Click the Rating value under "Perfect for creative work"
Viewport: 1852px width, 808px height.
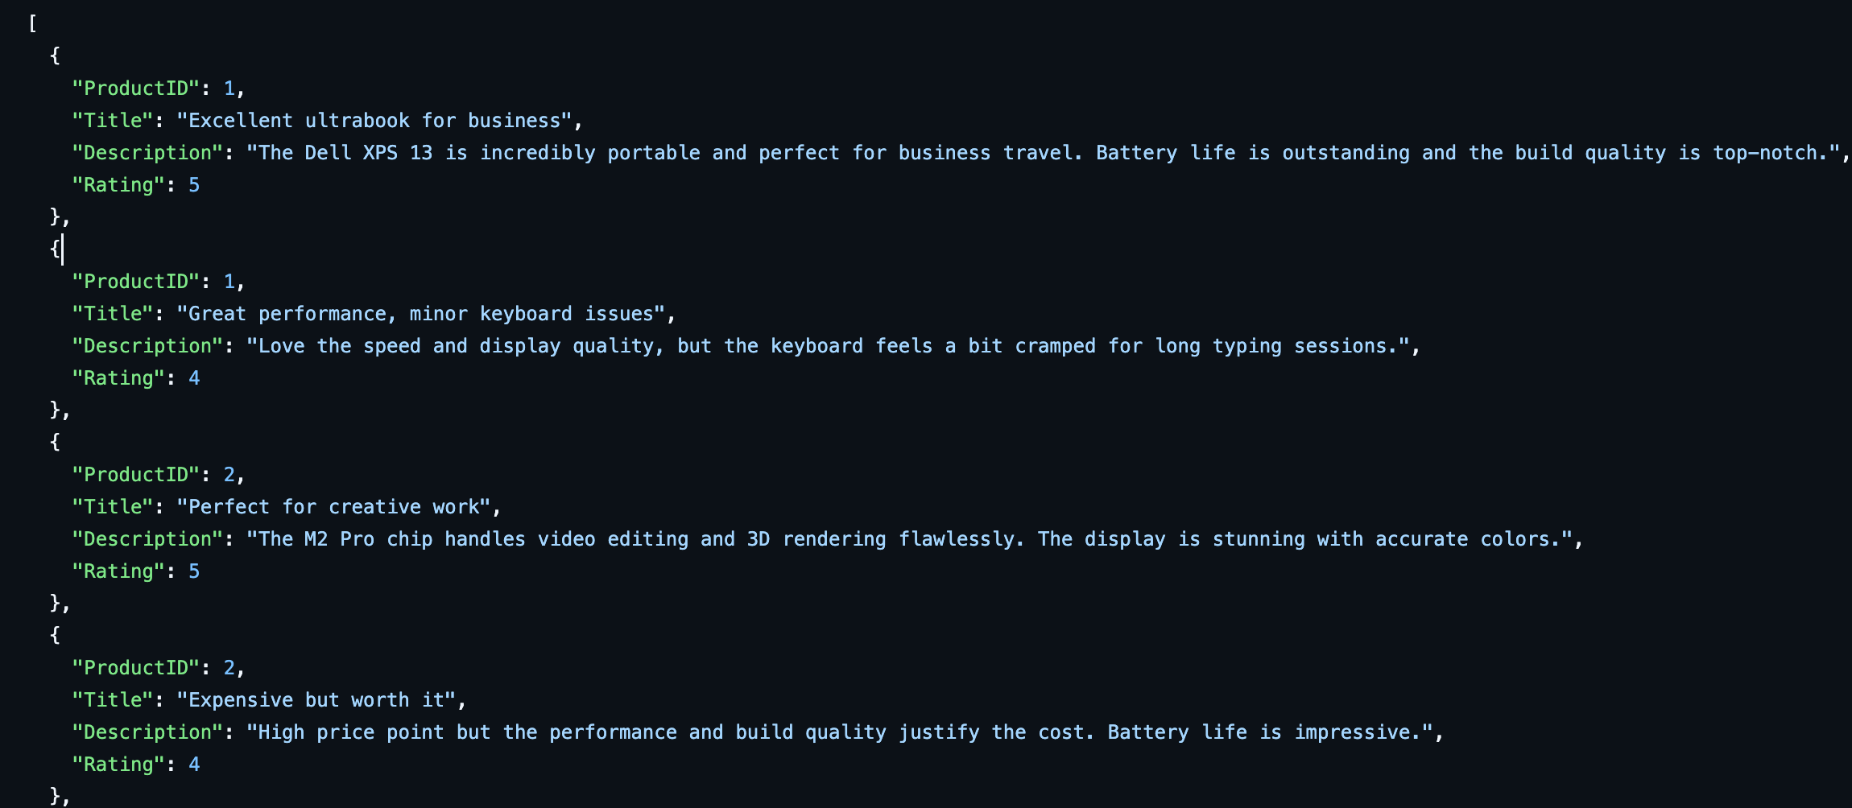point(194,571)
